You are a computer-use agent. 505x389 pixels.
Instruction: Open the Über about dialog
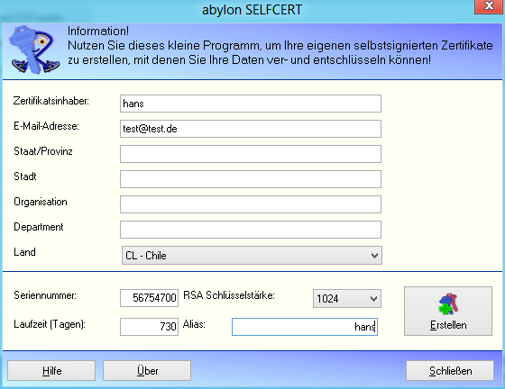click(x=147, y=371)
